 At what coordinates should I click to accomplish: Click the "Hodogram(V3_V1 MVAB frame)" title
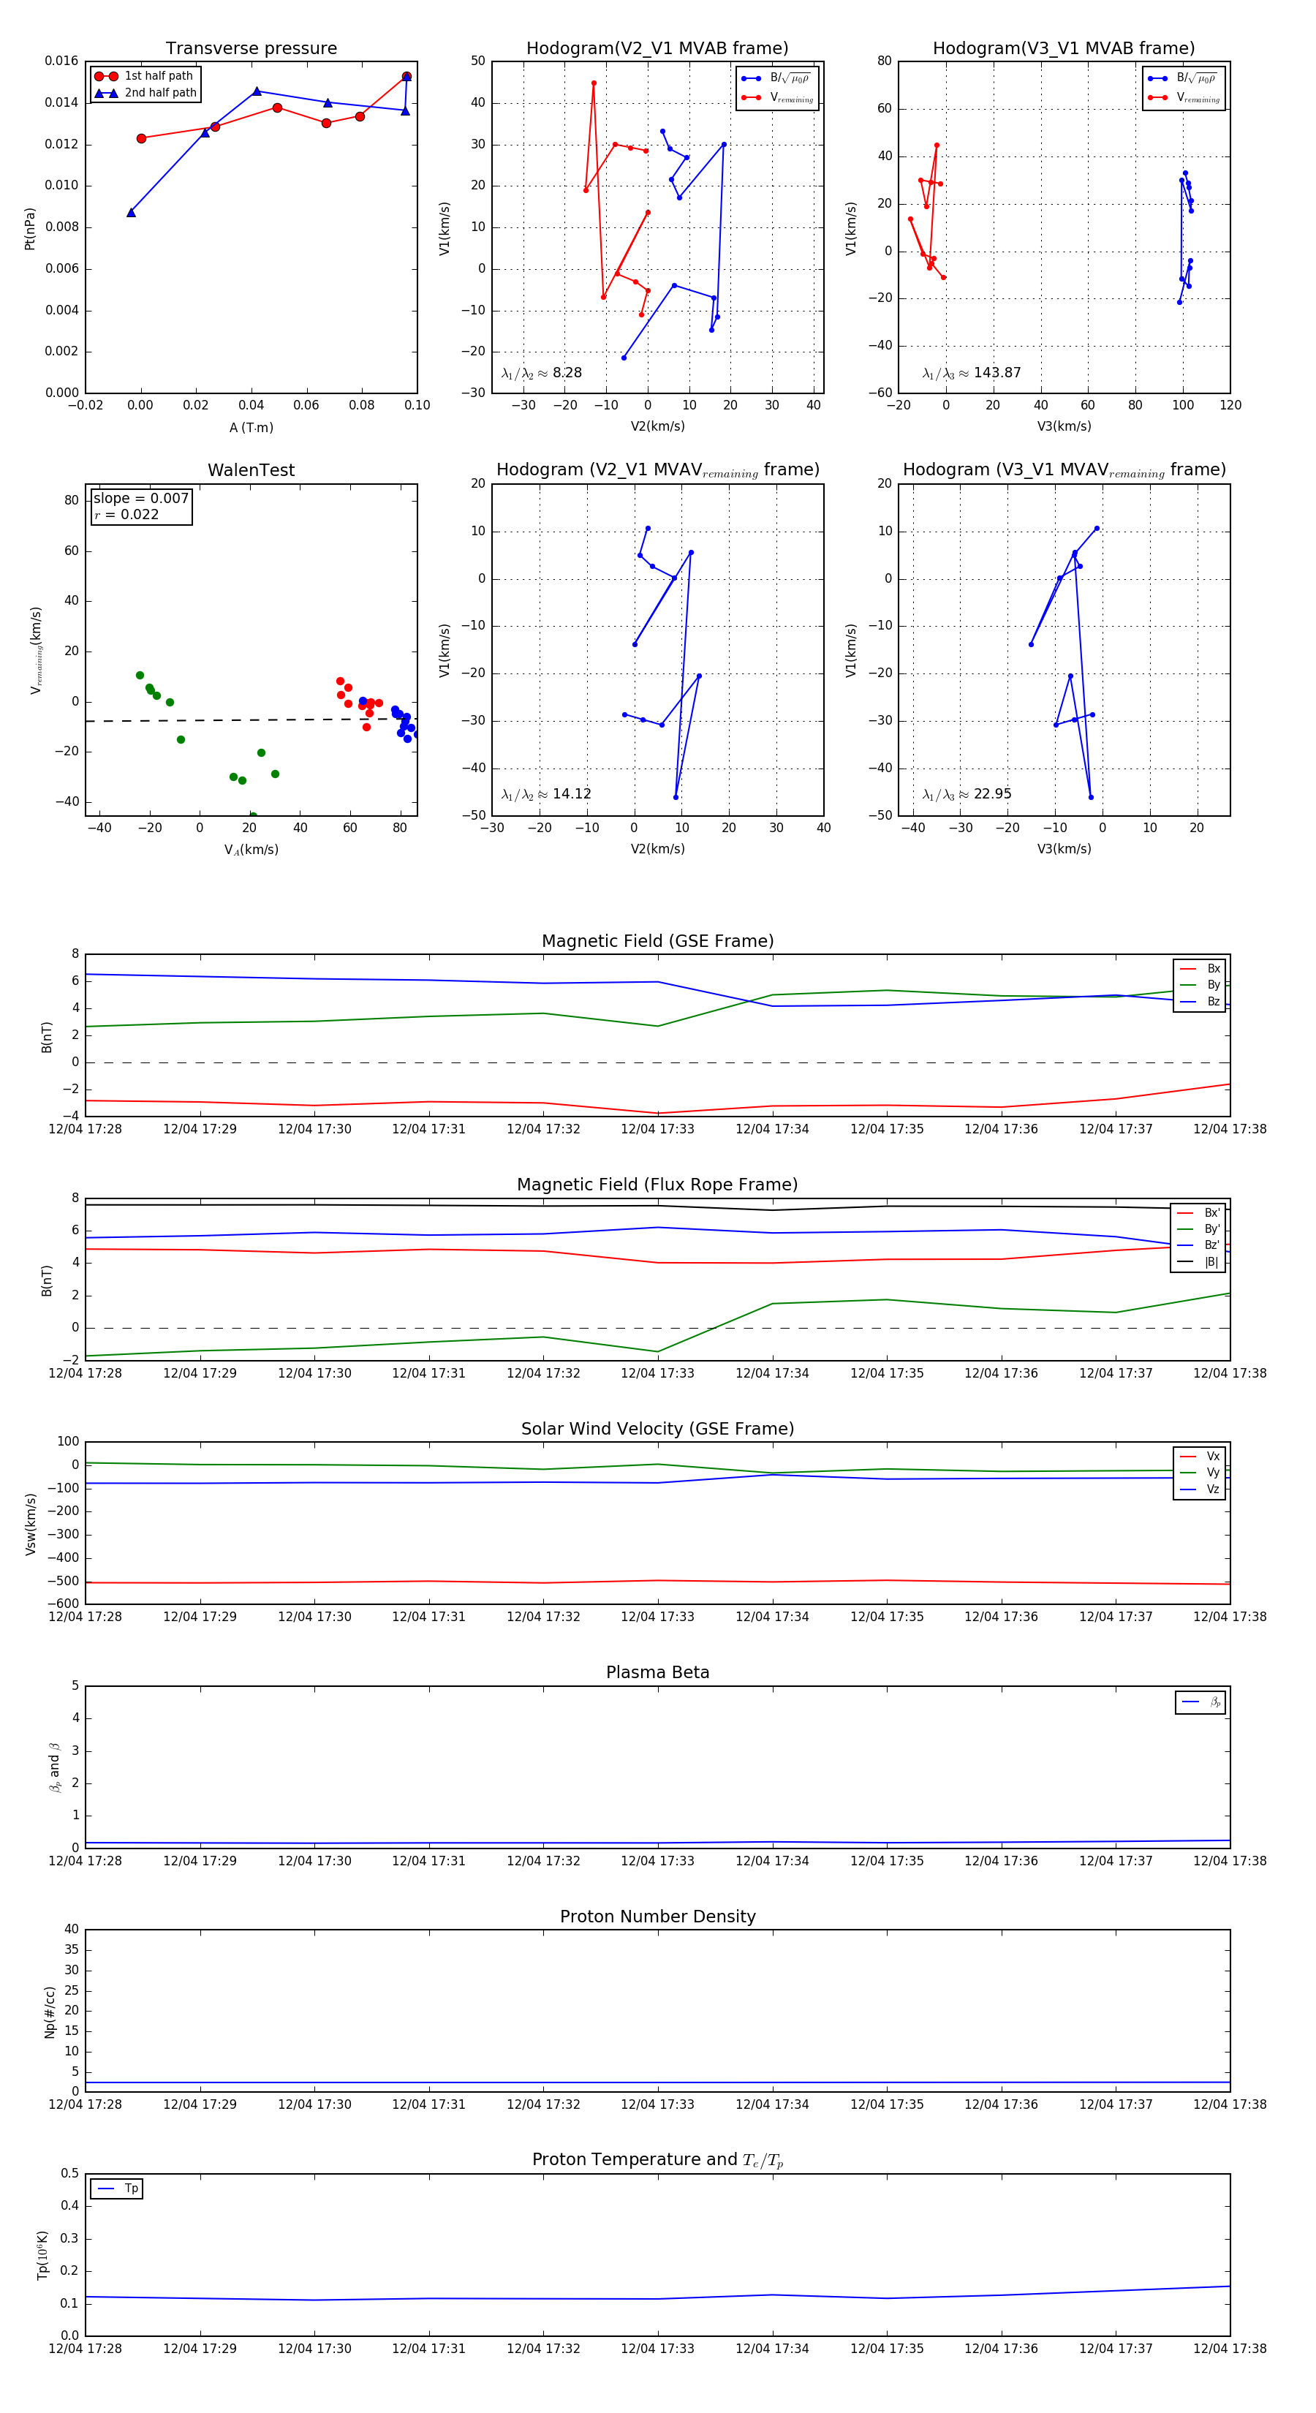[1064, 49]
